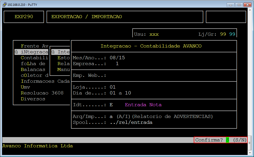This screenshot has height=157, width=254.
Task: Select Informacoes Cada menu item
Action: (x=45, y=81)
